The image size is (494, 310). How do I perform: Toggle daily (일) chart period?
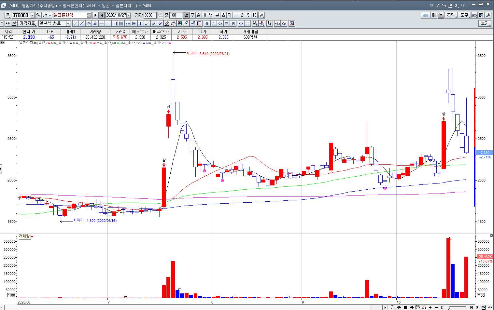pyautogui.click(x=186, y=15)
